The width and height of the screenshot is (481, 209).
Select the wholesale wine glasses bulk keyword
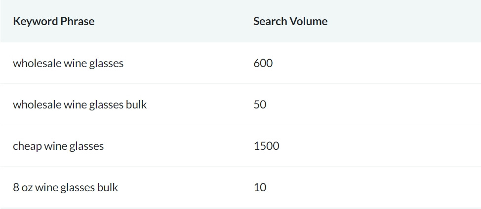[x=80, y=104]
